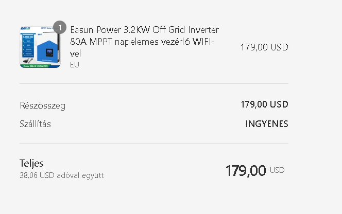Click the EU variant label
The image size is (342, 214).
click(75, 65)
